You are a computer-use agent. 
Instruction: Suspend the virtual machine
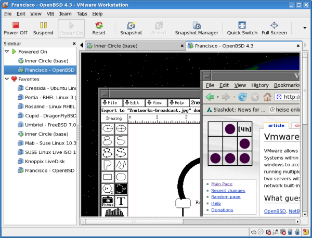[x=43, y=29]
